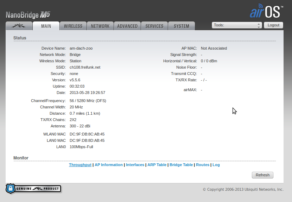This screenshot has width=292, height=202.
Task: Click the airOS logo
Action: tap(266, 11)
